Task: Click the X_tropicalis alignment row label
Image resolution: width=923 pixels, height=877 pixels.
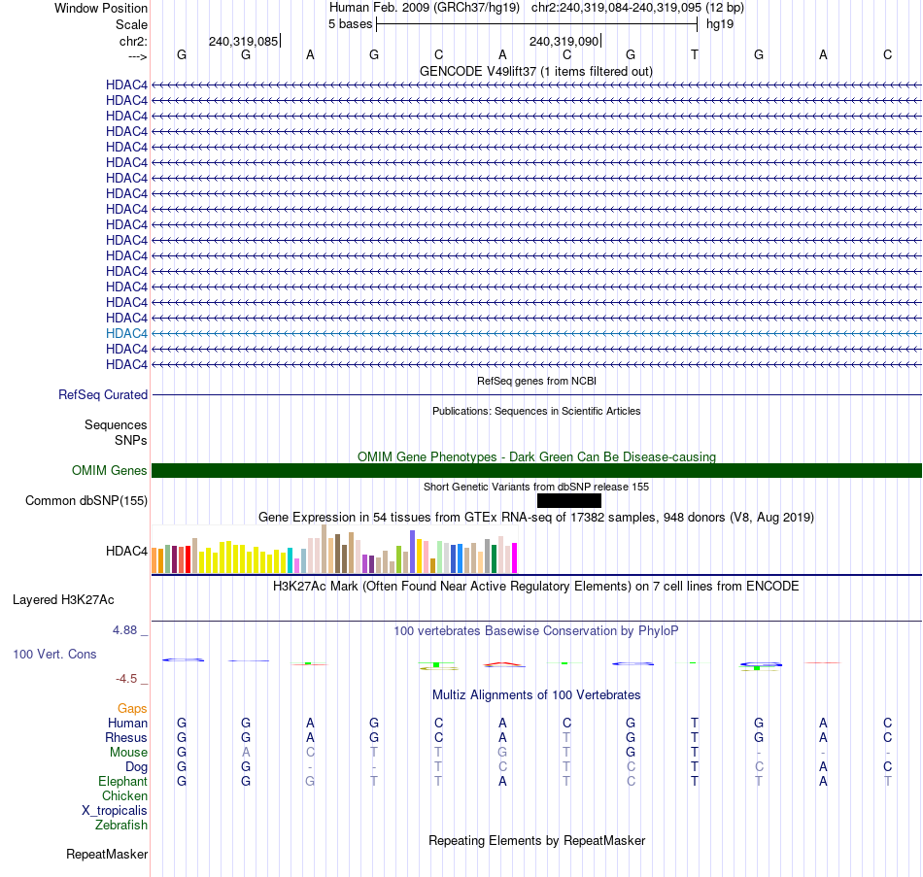Action: 115,811
